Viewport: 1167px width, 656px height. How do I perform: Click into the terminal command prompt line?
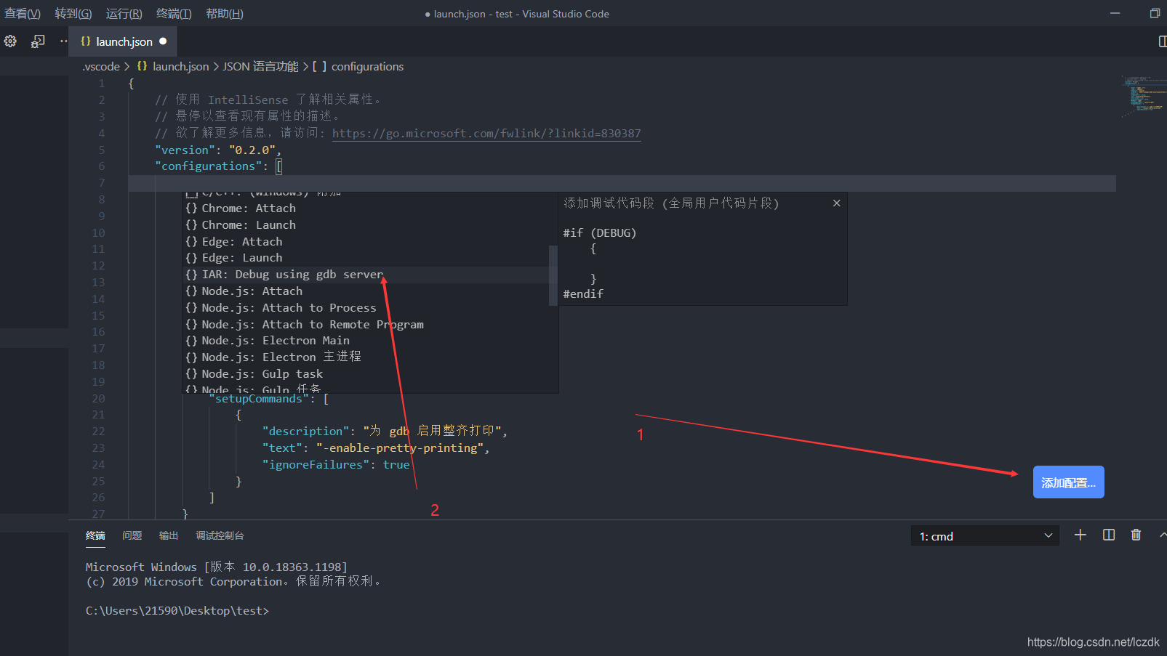(x=177, y=611)
